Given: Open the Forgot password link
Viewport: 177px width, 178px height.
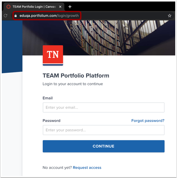Looking at the screenshot, I should (148, 120).
